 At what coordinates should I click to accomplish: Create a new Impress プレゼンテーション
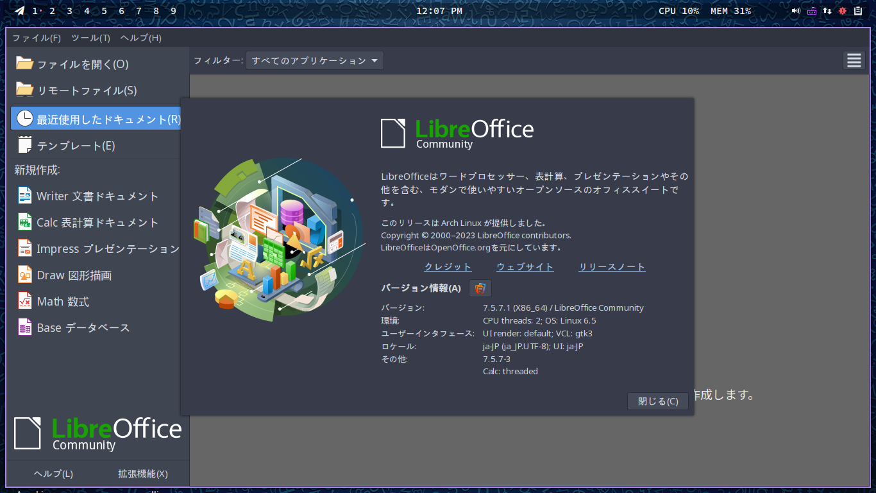point(98,248)
